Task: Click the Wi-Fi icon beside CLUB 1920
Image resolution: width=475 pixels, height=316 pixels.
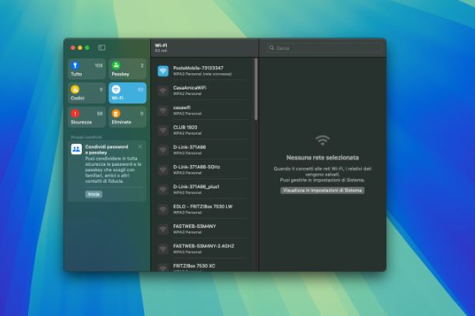Action: pyautogui.click(x=163, y=130)
